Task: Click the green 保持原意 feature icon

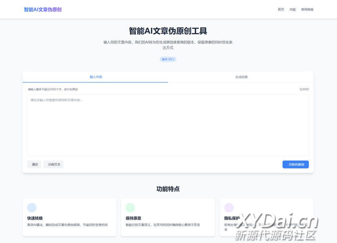Action: [x=130, y=208]
